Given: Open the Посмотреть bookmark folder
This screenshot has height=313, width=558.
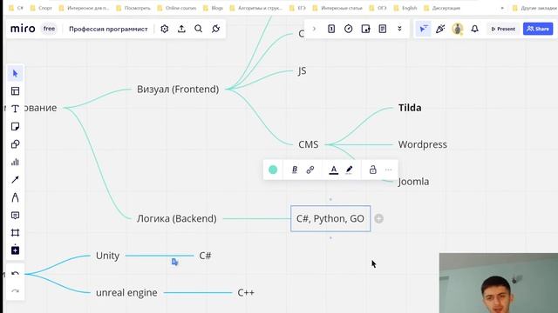Looking at the screenshot, I should [133, 8].
